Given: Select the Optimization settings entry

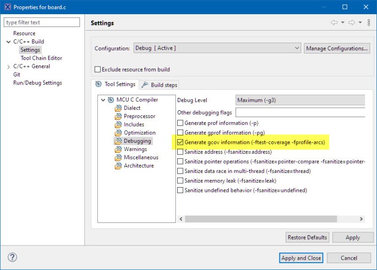Looking at the screenshot, I should tap(140, 133).
